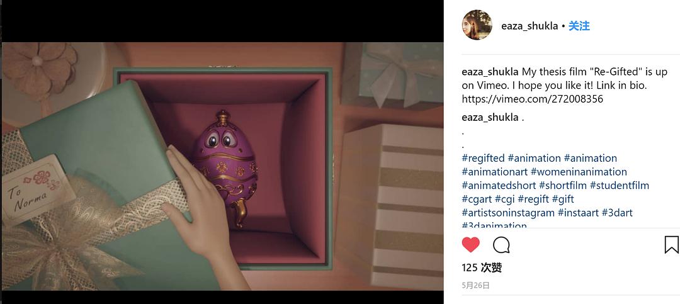Click the purple egg video frame
The width and height of the screenshot is (680, 304).
[222, 166]
